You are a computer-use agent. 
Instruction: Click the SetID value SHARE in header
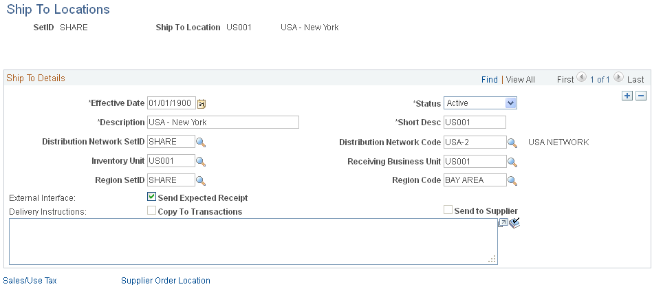click(74, 28)
